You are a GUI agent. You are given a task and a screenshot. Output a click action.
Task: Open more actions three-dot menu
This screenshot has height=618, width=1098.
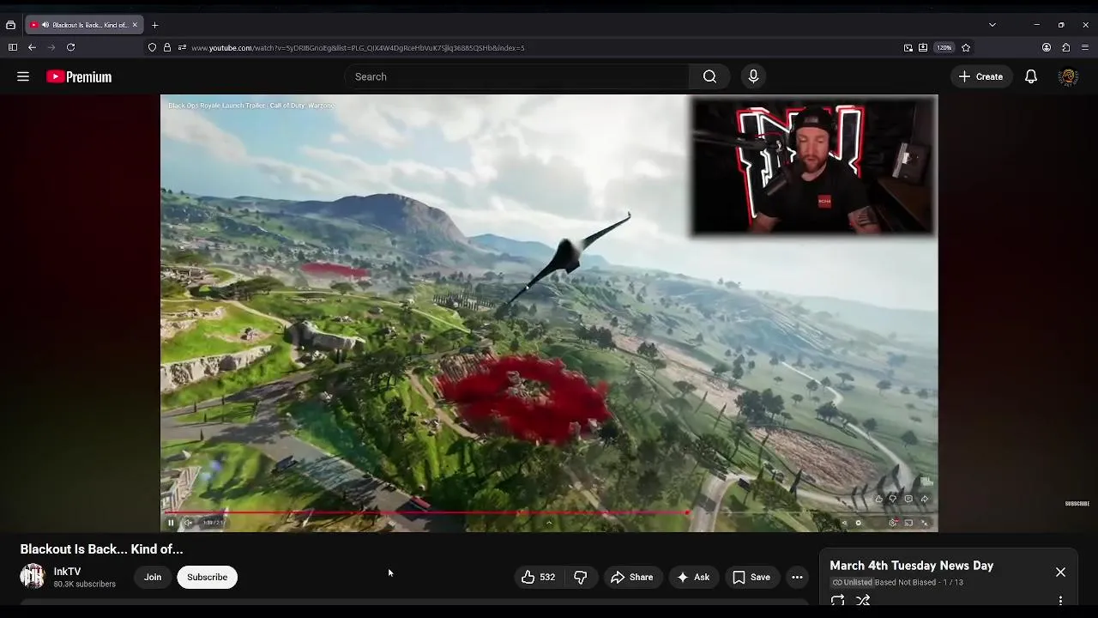(x=797, y=578)
